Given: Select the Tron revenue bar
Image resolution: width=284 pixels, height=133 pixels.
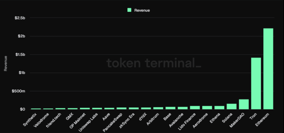Looking at the screenshot, I should (x=256, y=83).
